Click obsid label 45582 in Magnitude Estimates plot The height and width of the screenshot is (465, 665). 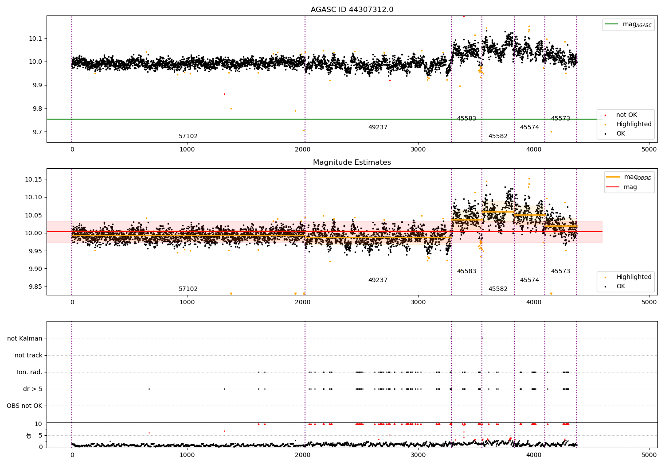tap(498, 289)
